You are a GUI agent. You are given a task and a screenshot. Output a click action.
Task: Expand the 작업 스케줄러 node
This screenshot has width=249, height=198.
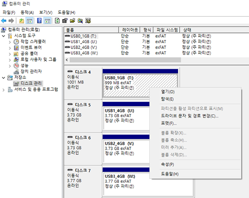point(10,42)
